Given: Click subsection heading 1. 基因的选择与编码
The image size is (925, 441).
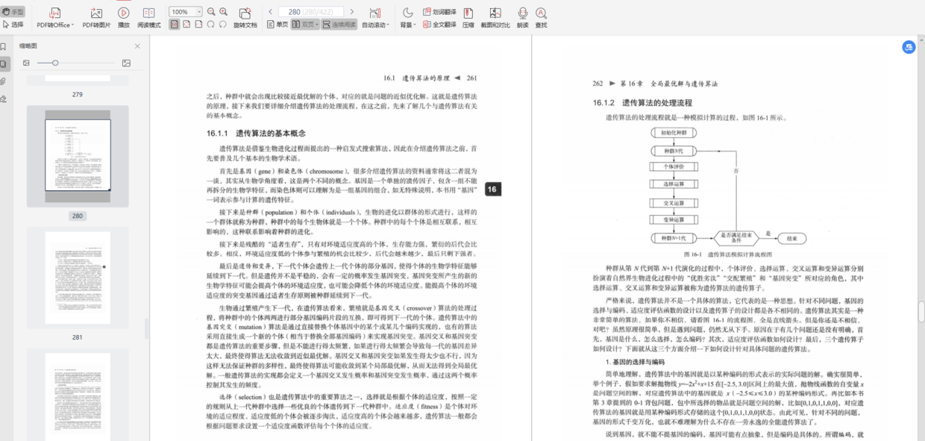Looking at the screenshot, I should [635, 362].
